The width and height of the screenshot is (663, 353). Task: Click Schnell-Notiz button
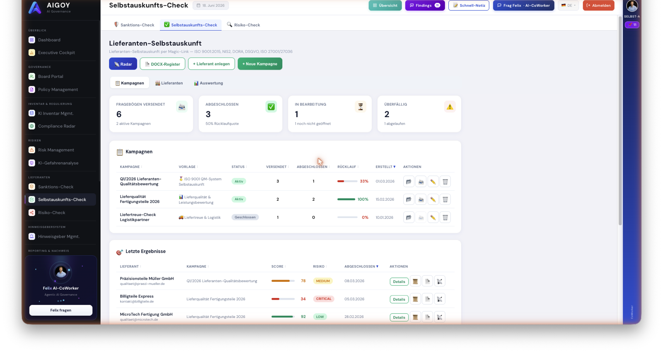tap(469, 5)
